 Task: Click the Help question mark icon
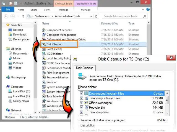pyautogui.click(x=148, y=9)
